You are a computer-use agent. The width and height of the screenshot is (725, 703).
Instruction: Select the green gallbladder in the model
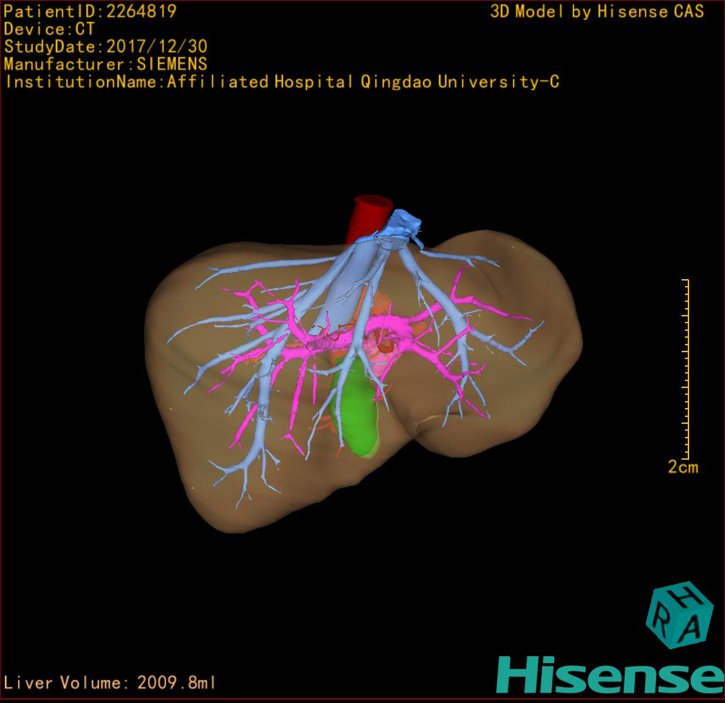click(354, 414)
